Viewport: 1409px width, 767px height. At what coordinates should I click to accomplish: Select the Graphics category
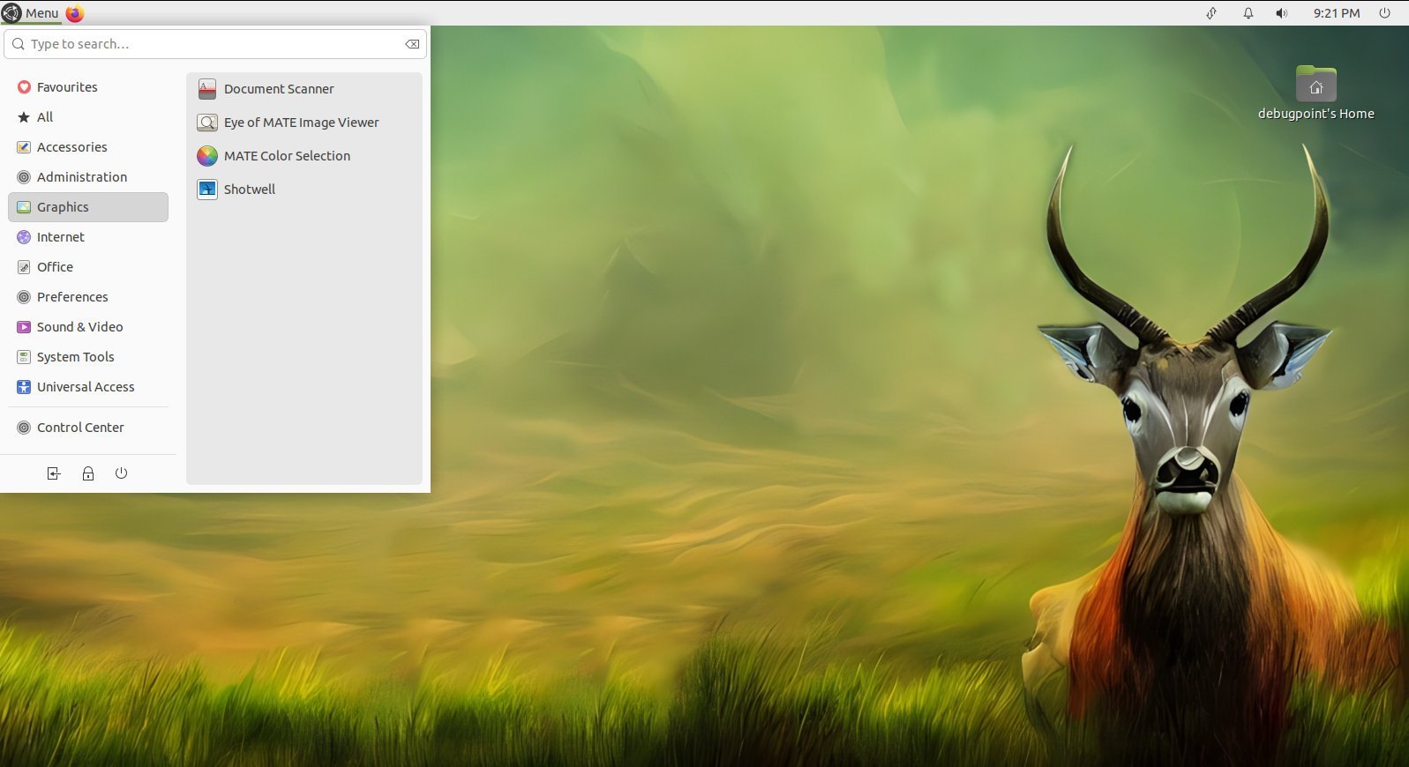(88, 207)
